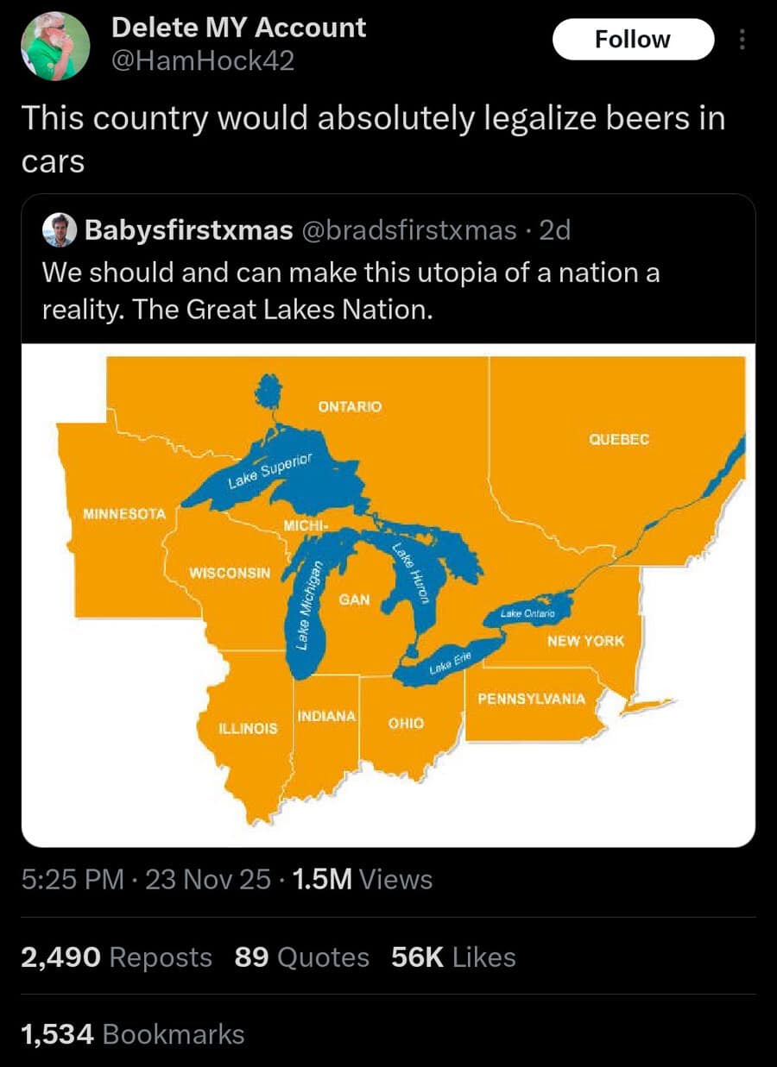Click the Follow button

click(633, 40)
